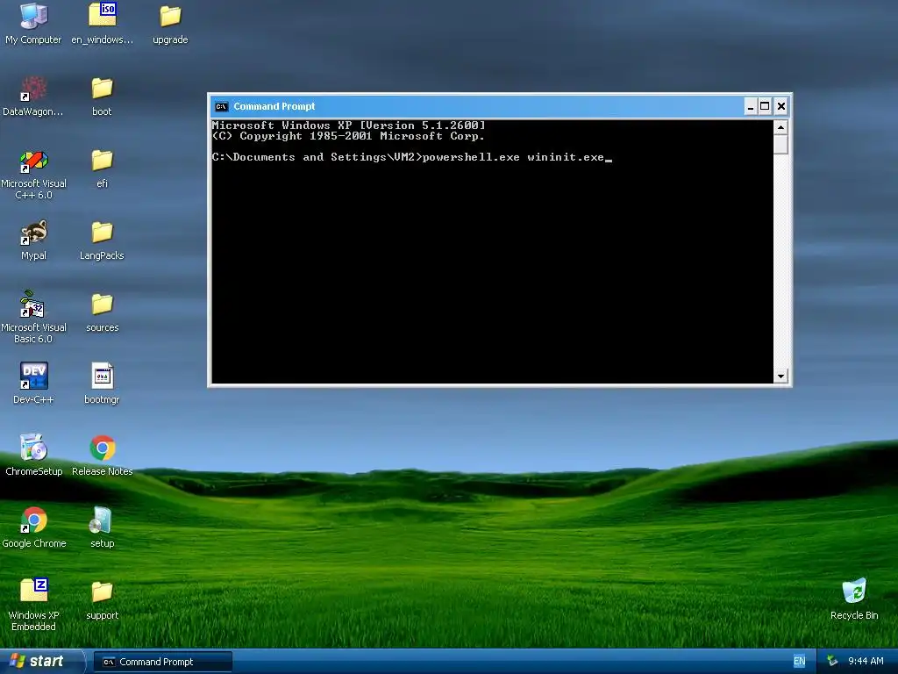Maximize the Command Prompt window

click(x=765, y=106)
